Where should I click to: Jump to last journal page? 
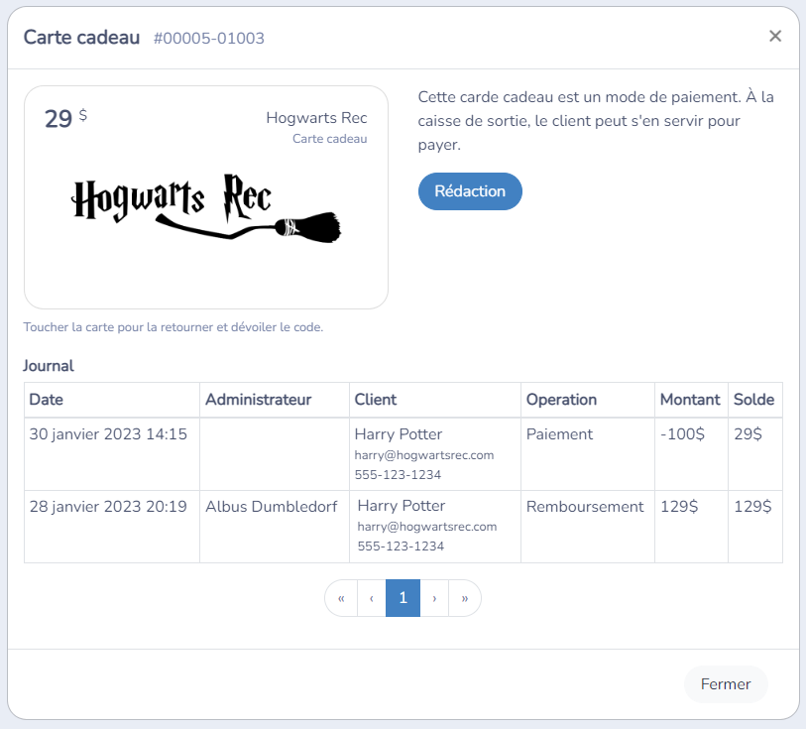click(x=465, y=598)
